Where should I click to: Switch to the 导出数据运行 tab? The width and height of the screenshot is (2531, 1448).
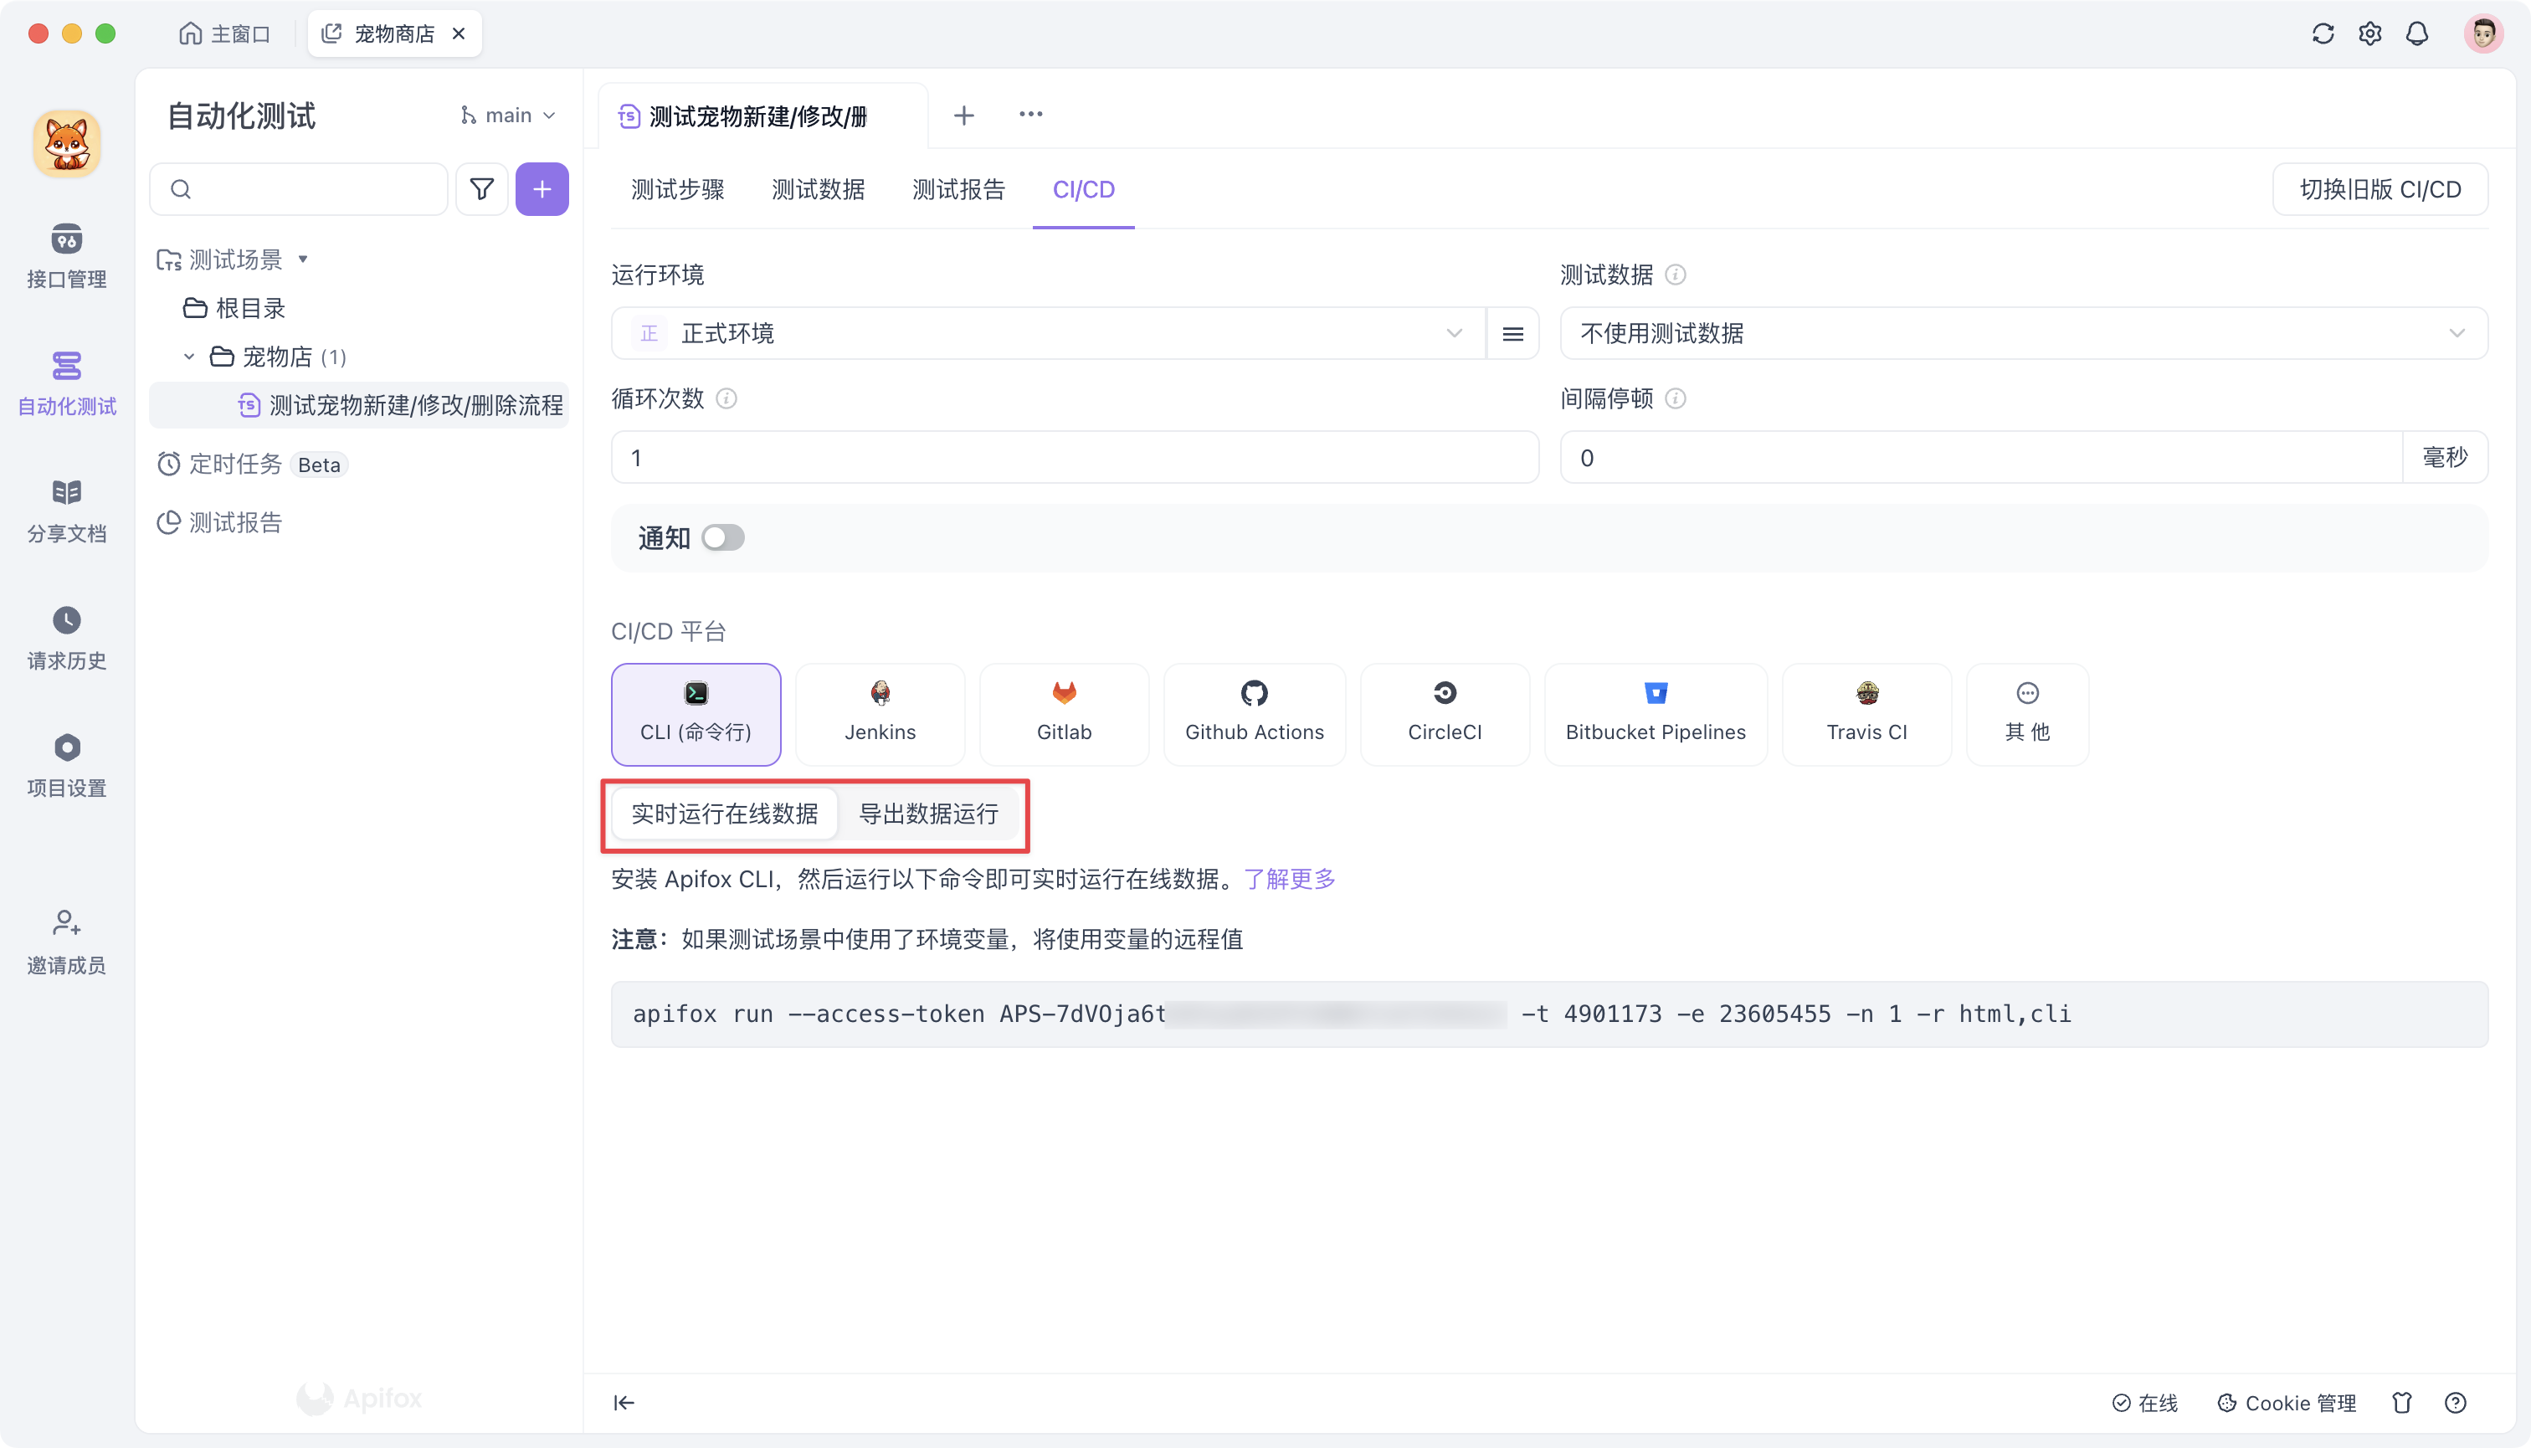(929, 814)
